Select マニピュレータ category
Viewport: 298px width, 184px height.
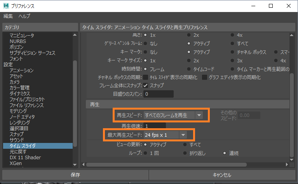(22, 35)
